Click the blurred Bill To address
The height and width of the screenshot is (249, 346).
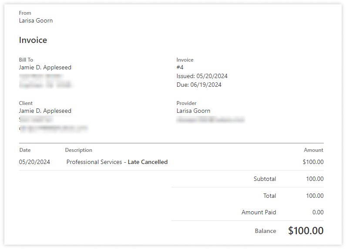[46, 80]
